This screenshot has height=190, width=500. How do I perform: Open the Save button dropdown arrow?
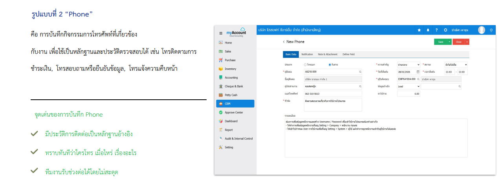(449, 42)
